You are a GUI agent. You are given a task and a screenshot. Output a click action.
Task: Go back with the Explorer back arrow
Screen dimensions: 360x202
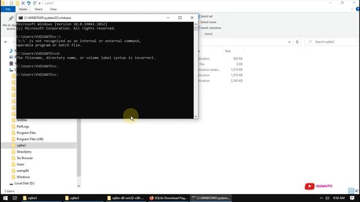click(x=6, y=42)
